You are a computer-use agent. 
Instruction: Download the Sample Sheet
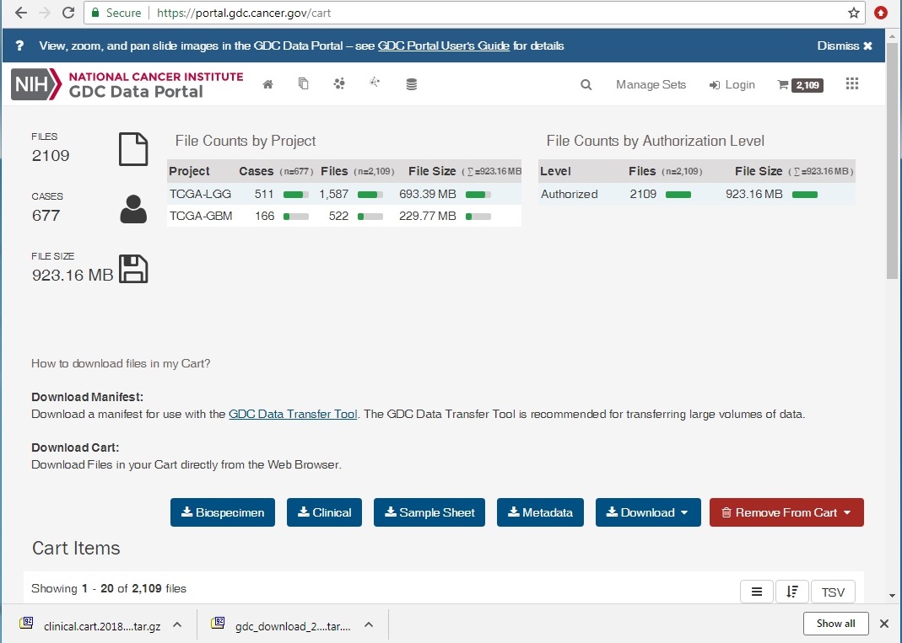(429, 512)
